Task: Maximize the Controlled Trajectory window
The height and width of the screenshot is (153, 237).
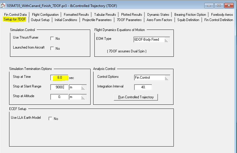Action: [x=219, y=5]
